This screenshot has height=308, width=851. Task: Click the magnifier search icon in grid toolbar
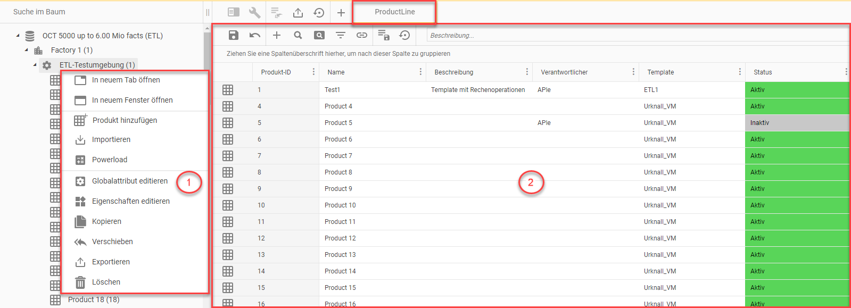pyautogui.click(x=298, y=35)
